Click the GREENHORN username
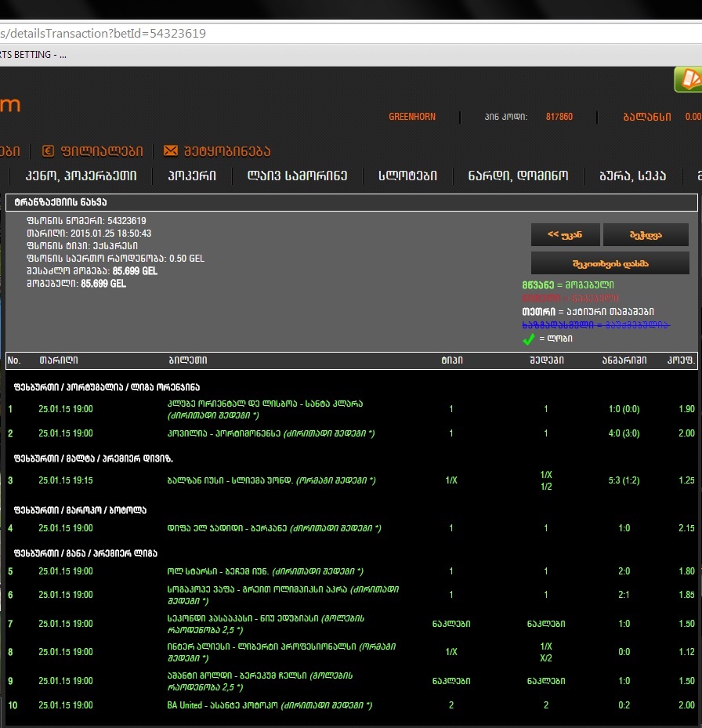This screenshot has height=728, width=702. pos(412,117)
